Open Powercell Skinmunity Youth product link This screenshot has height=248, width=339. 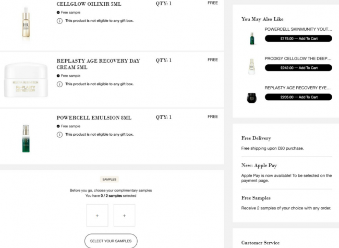pyautogui.click(x=298, y=29)
